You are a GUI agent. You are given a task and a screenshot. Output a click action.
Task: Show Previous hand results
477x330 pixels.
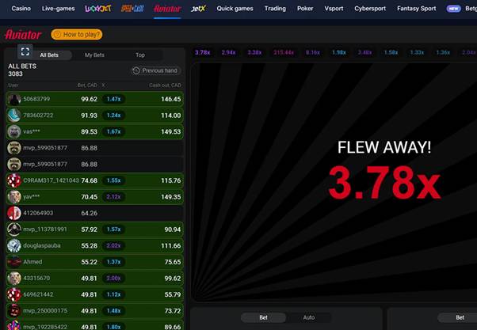click(x=155, y=70)
